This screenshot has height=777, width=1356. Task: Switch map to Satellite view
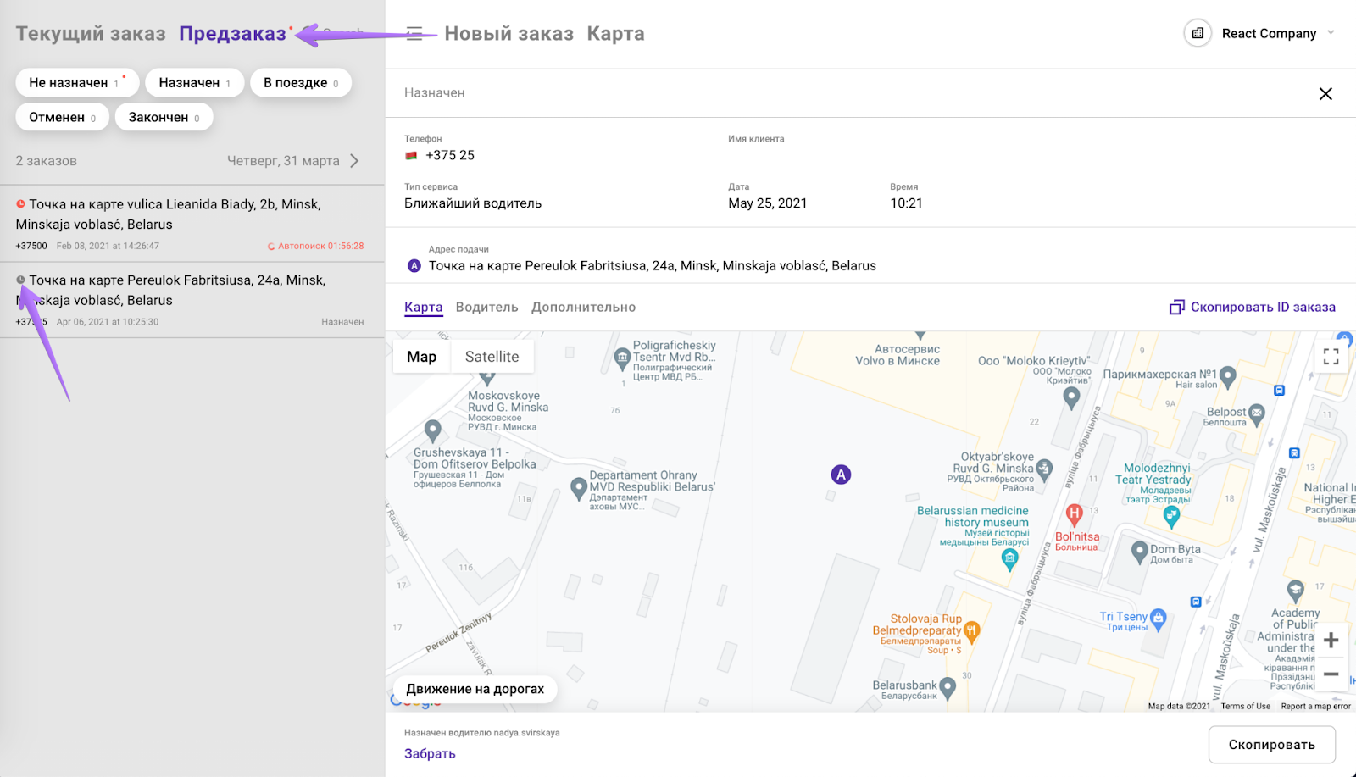[492, 357]
